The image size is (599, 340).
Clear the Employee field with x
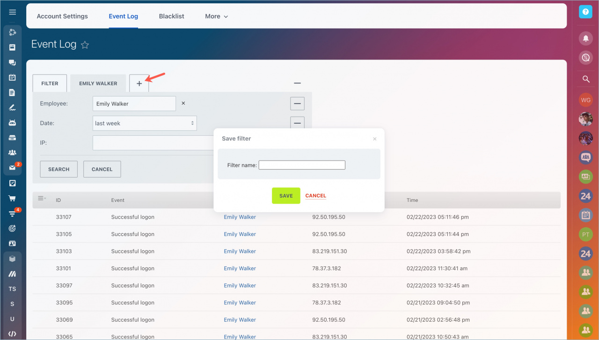183,103
